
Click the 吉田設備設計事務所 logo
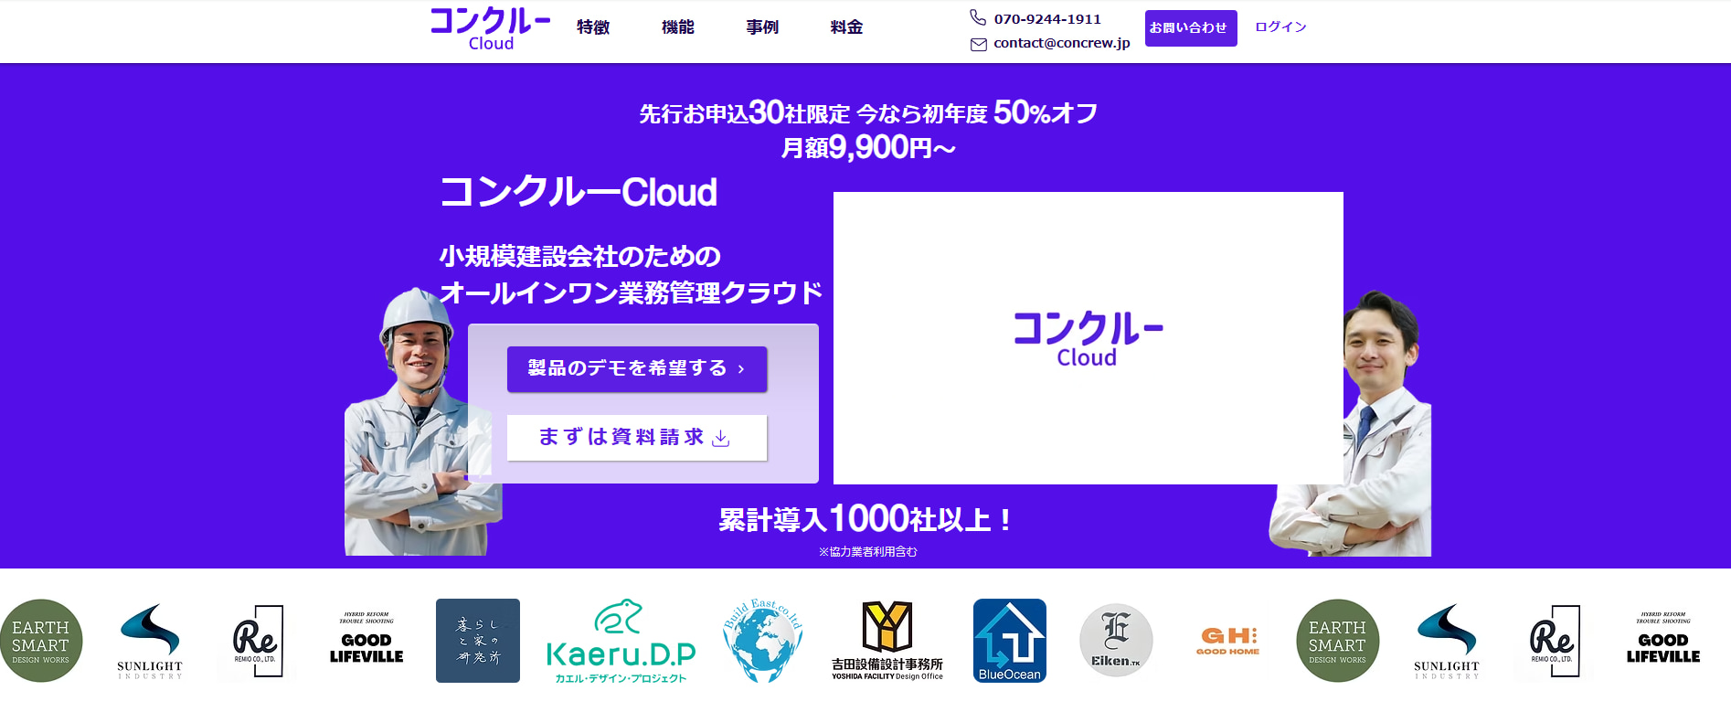tap(887, 641)
